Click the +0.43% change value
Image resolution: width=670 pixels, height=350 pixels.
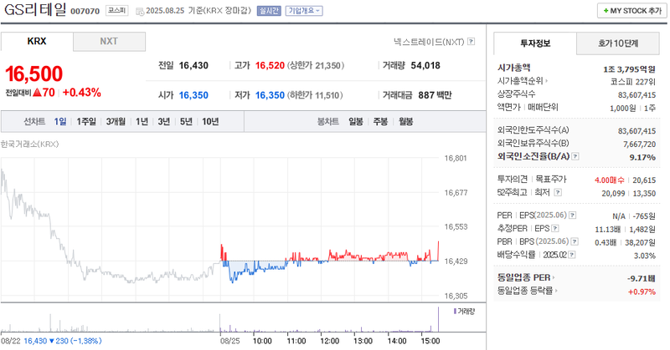pyautogui.click(x=81, y=93)
